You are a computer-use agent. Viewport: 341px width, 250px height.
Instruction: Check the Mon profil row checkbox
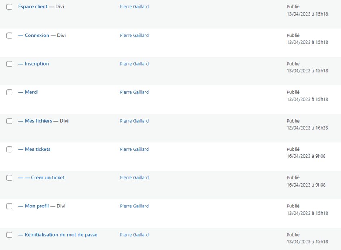point(9,206)
